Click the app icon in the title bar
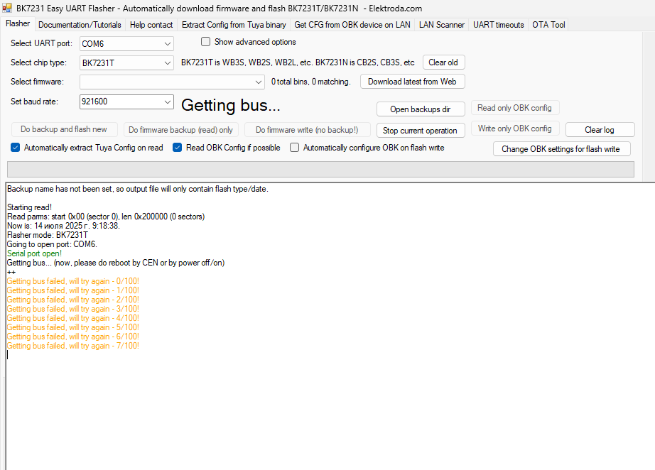Image resolution: width=655 pixels, height=470 pixels. click(6, 8)
